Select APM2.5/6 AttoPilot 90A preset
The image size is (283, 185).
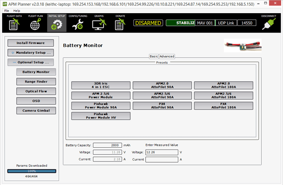[162, 95]
